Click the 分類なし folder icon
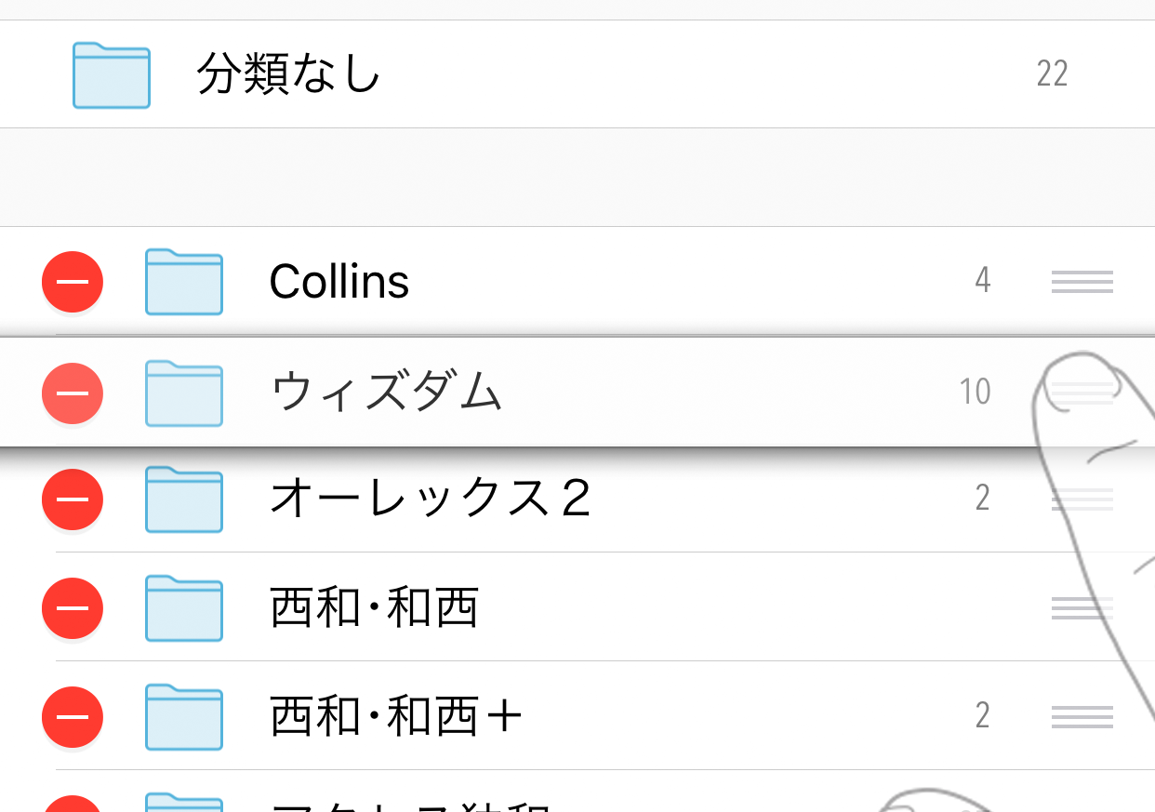 tap(112, 74)
